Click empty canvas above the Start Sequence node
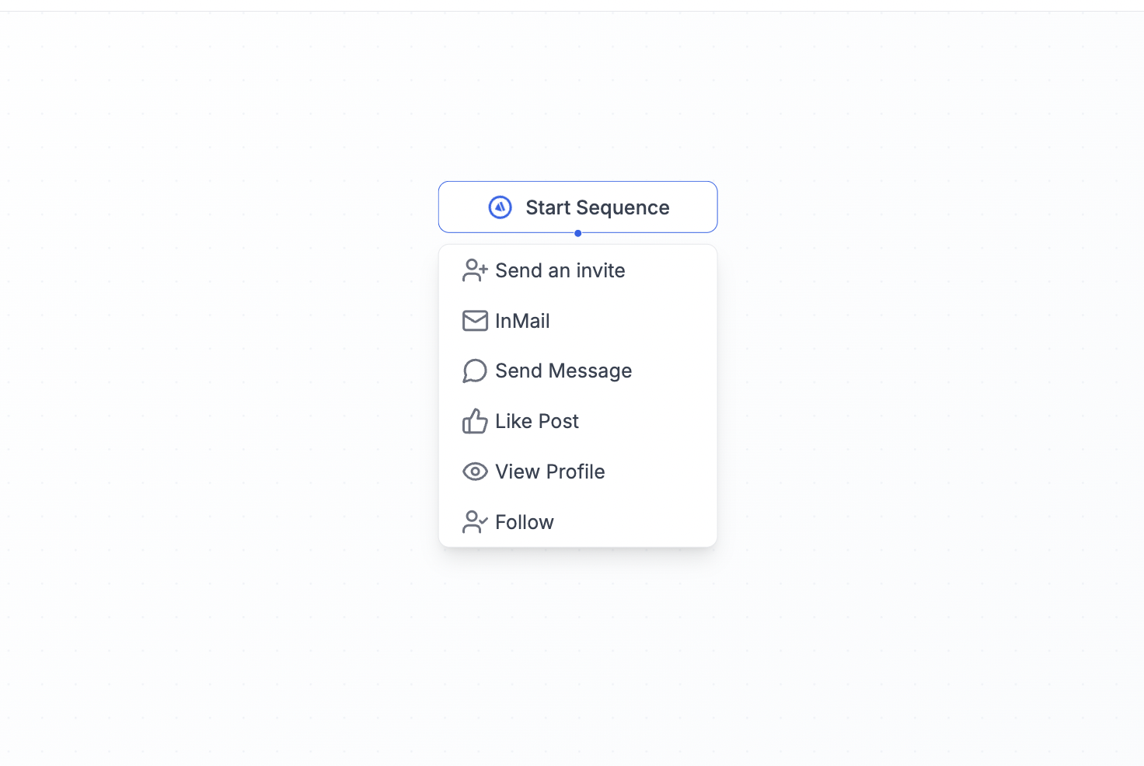1144x766 pixels. coord(577,101)
